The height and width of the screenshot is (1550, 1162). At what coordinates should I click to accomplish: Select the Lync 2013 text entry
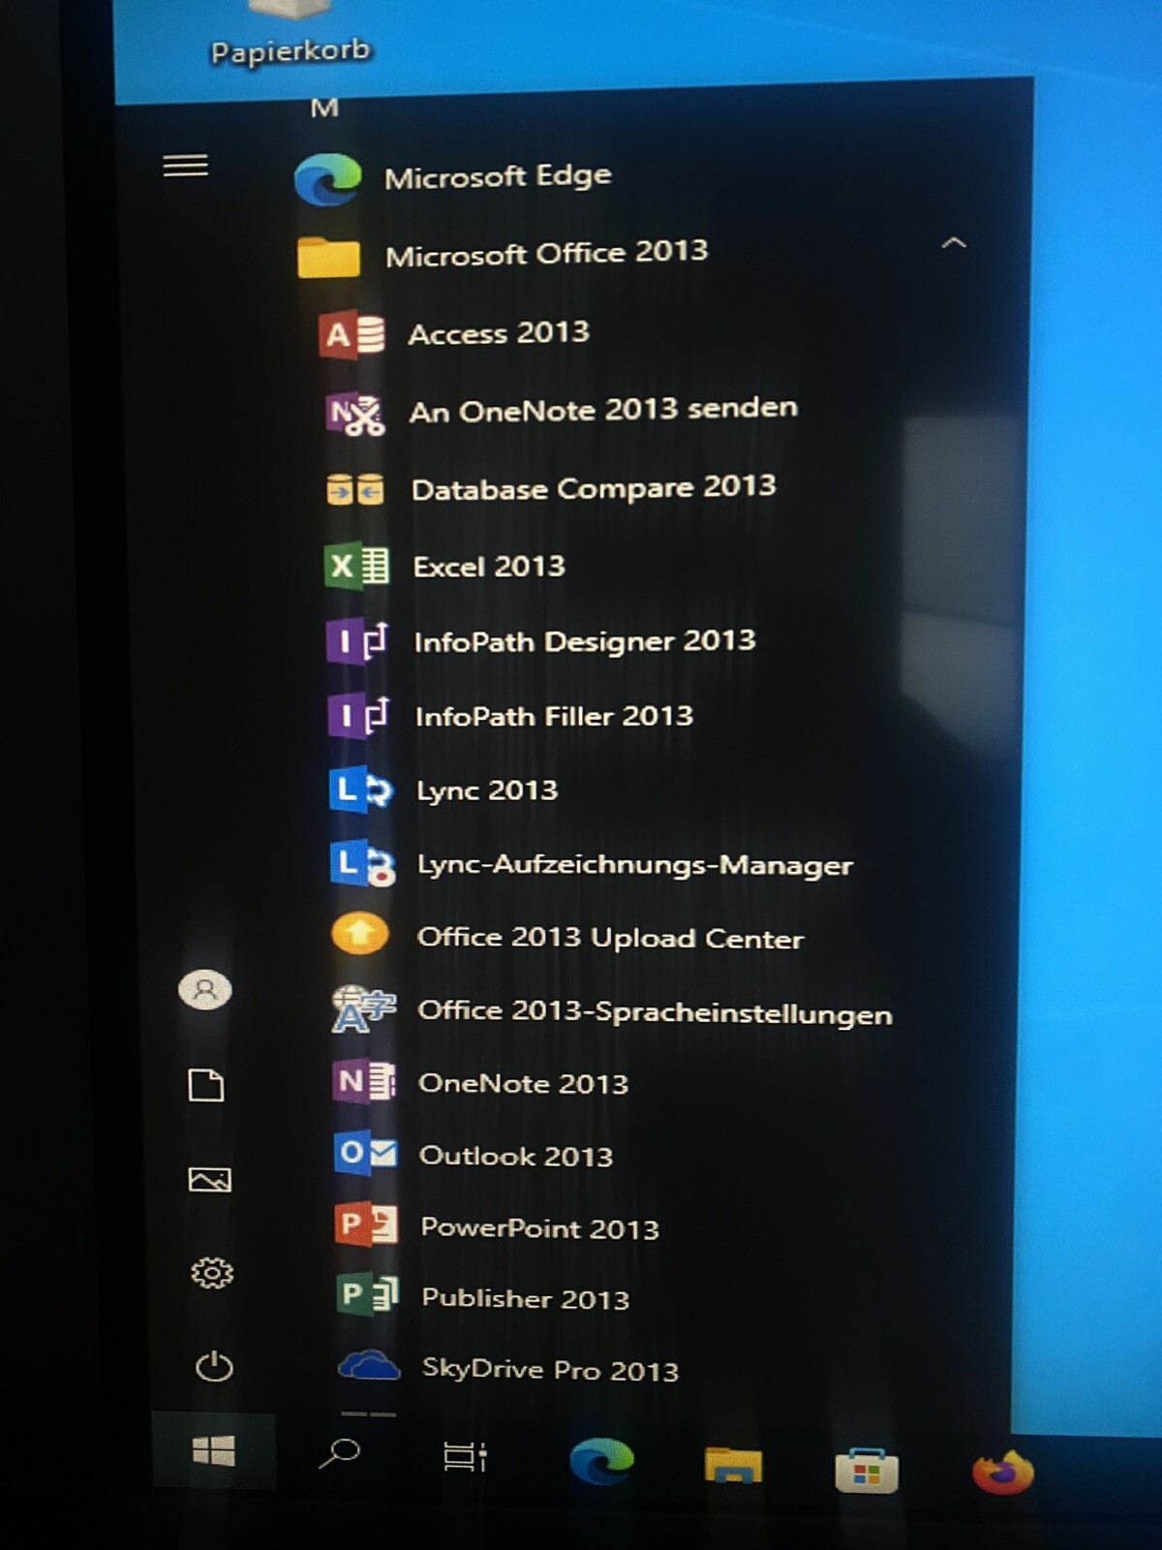tap(487, 790)
